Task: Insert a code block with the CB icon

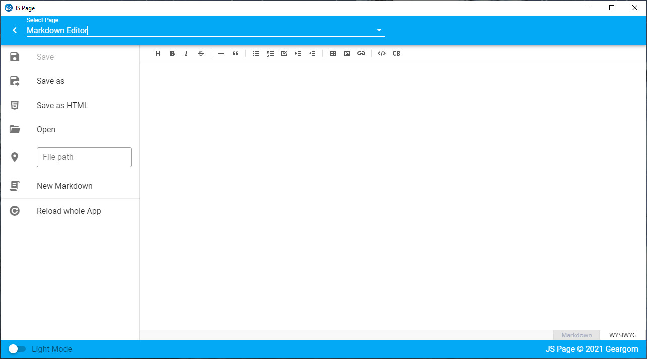Action: pos(396,53)
